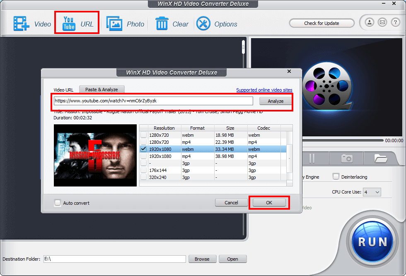This screenshot has height=276, width=406.
Task: Clear the file list with trash icon
Action: pyautogui.click(x=172, y=24)
